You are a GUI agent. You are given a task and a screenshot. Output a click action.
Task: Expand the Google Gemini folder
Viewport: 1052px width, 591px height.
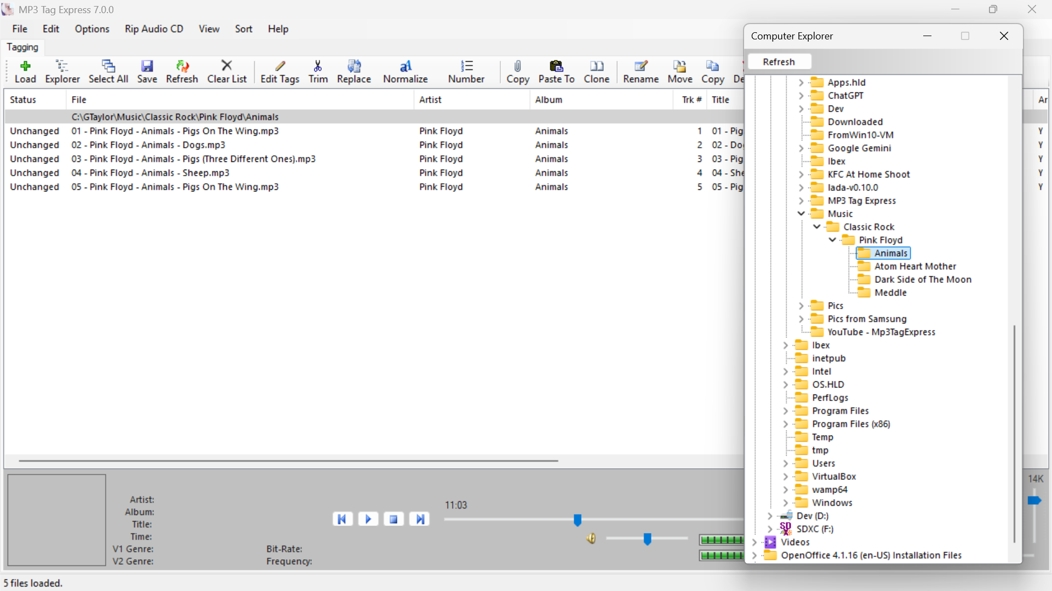tap(801, 148)
